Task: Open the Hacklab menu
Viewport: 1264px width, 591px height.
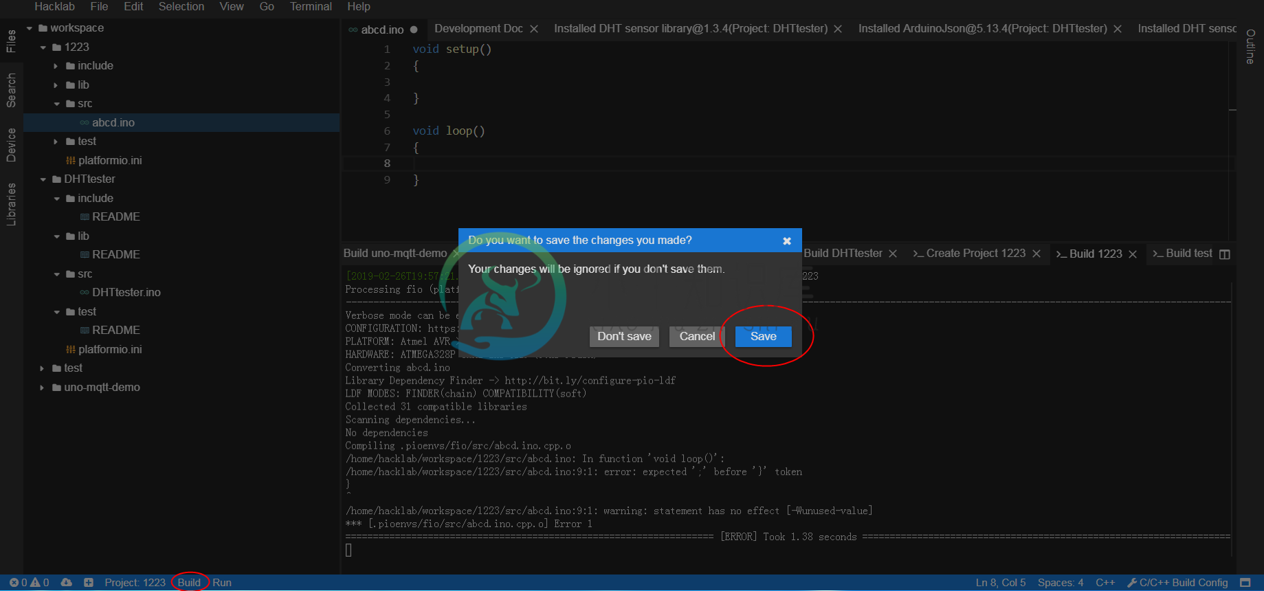Action: tap(54, 6)
